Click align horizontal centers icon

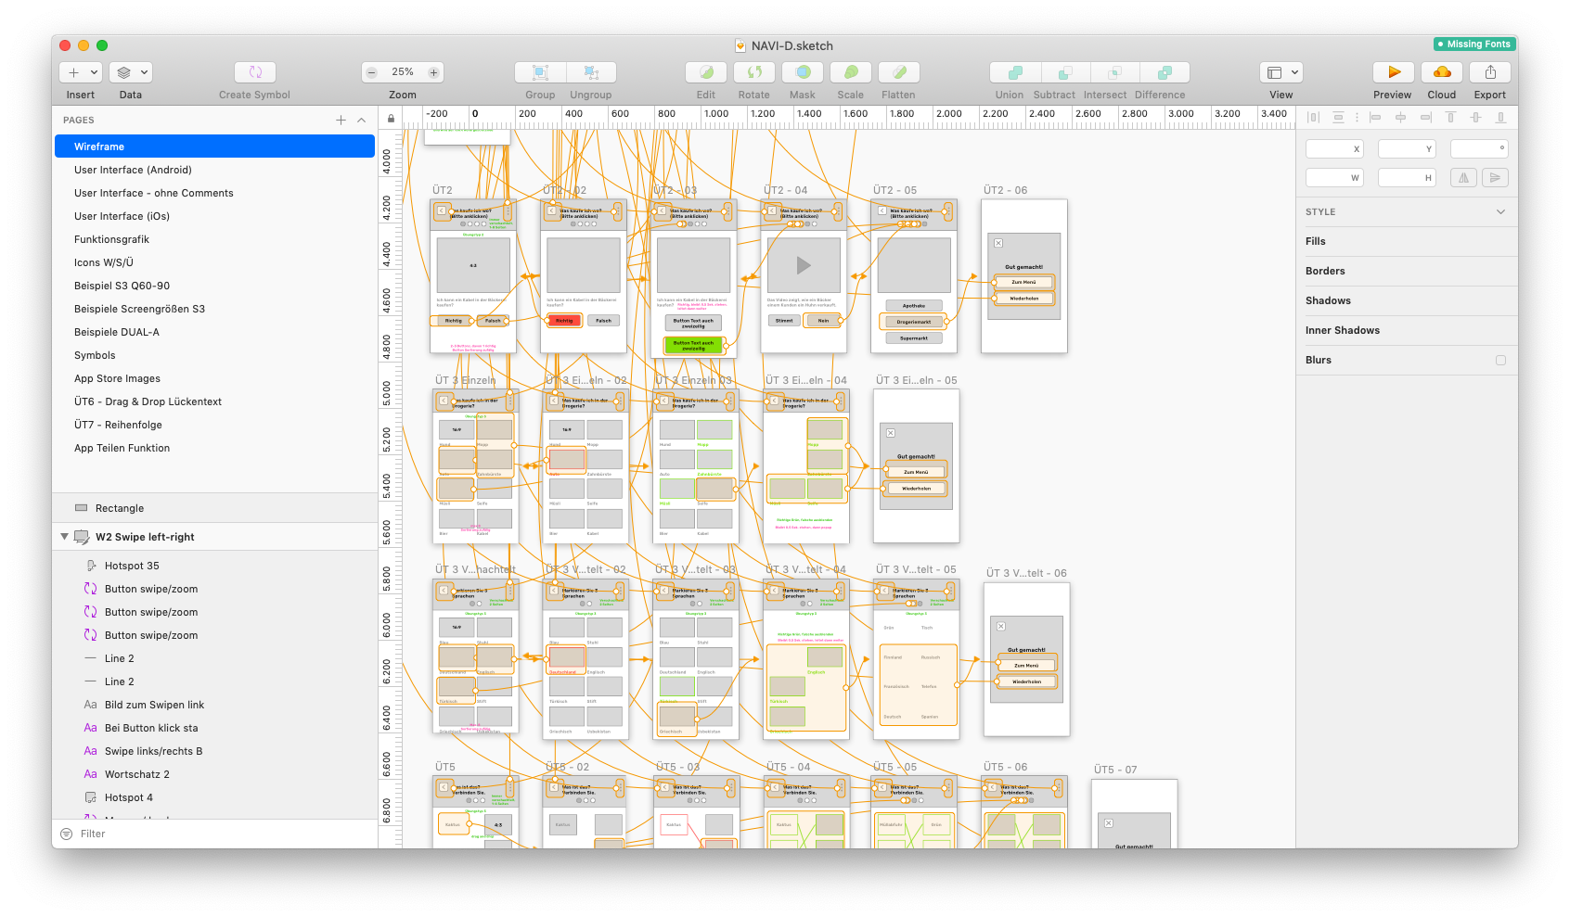pyautogui.click(x=1400, y=118)
